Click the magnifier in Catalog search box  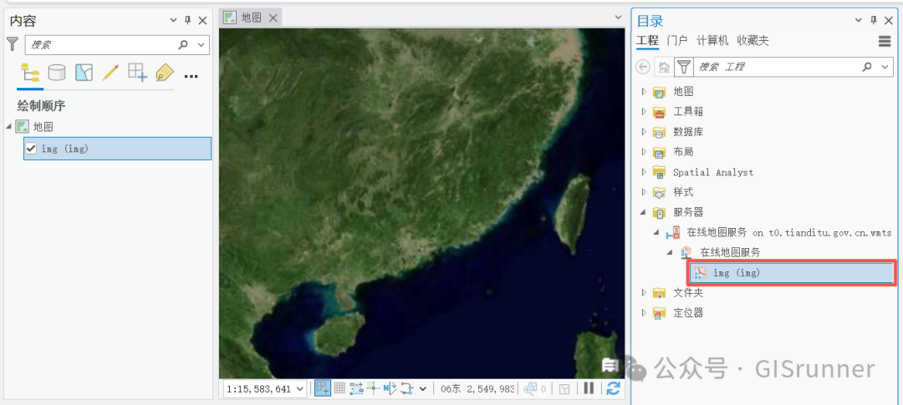pyautogui.click(x=867, y=68)
